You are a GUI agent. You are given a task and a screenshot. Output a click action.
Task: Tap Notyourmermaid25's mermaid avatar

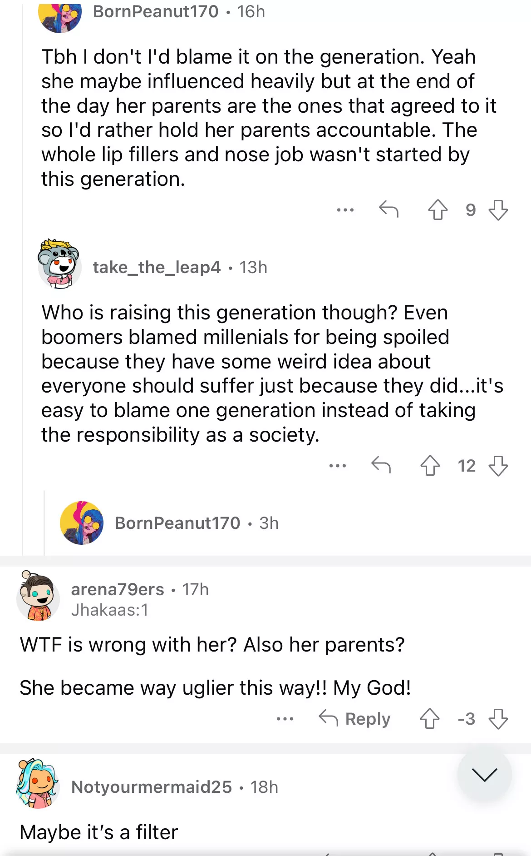[37, 783]
